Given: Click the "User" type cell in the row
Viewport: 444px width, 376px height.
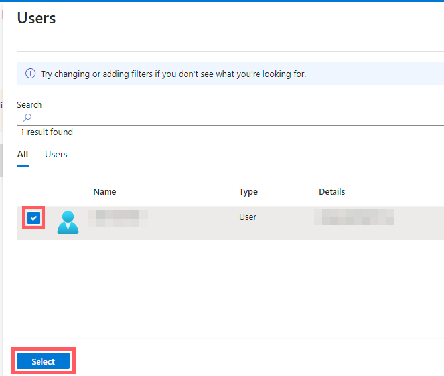Looking at the screenshot, I should pyautogui.click(x=248, y=217).
